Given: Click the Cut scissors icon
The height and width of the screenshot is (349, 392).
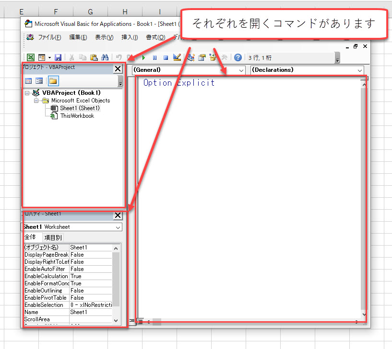Looking at the screenshot, I should pyautogui.click(x=71, y=57).
